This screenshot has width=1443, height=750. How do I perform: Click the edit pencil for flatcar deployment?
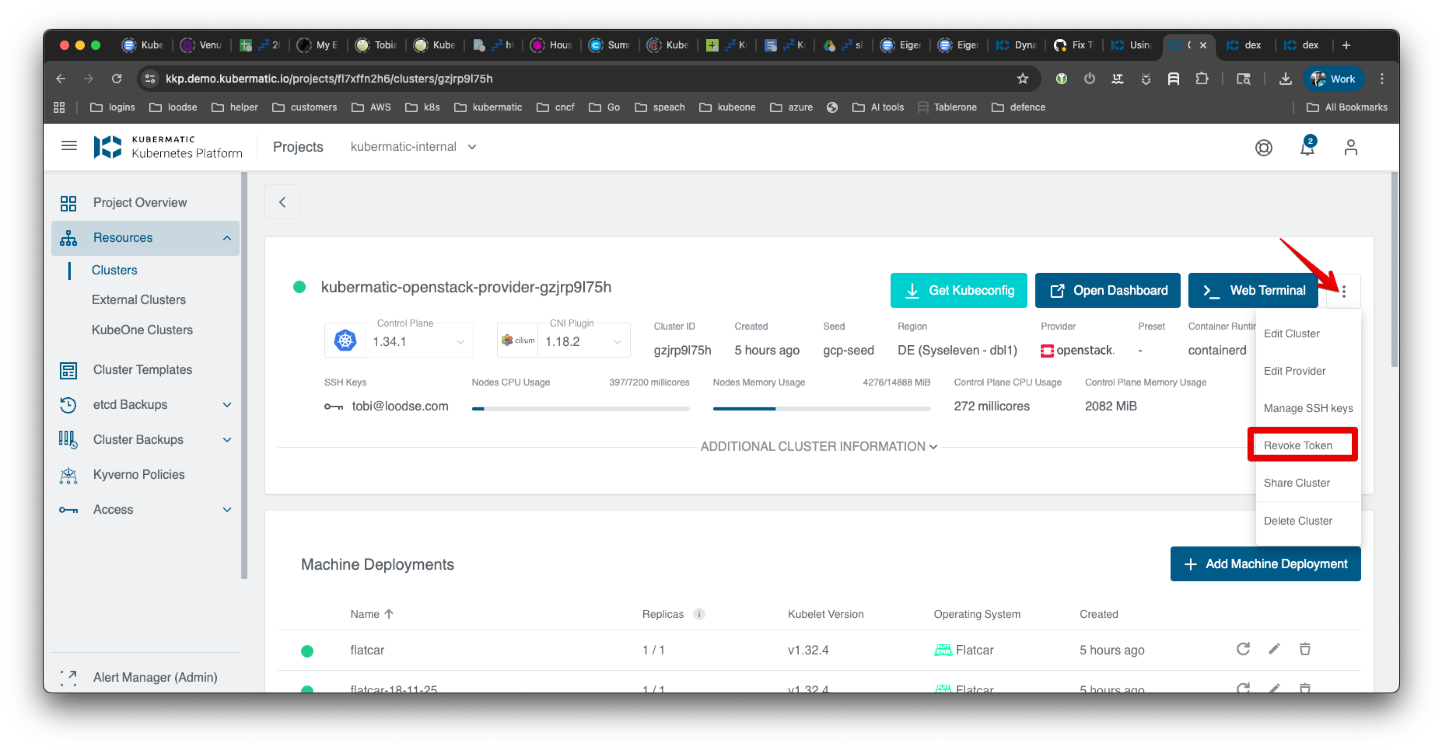(1274, 649)
